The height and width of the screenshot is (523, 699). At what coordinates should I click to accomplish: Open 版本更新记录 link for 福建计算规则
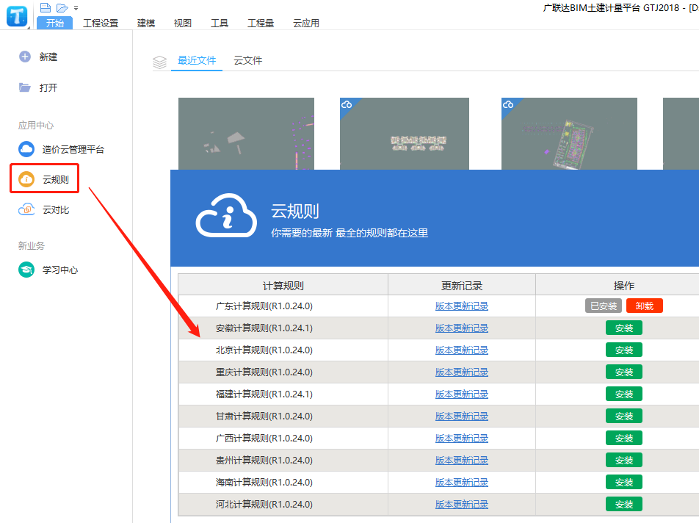[x=461, y=394]
